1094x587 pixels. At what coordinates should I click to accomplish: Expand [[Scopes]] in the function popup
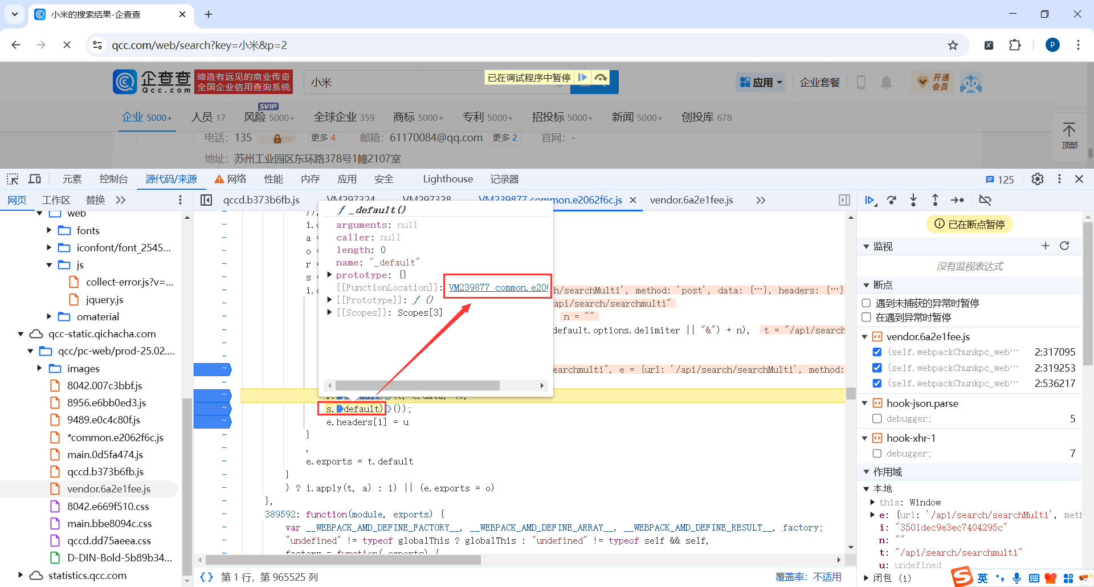click(329, 312)
